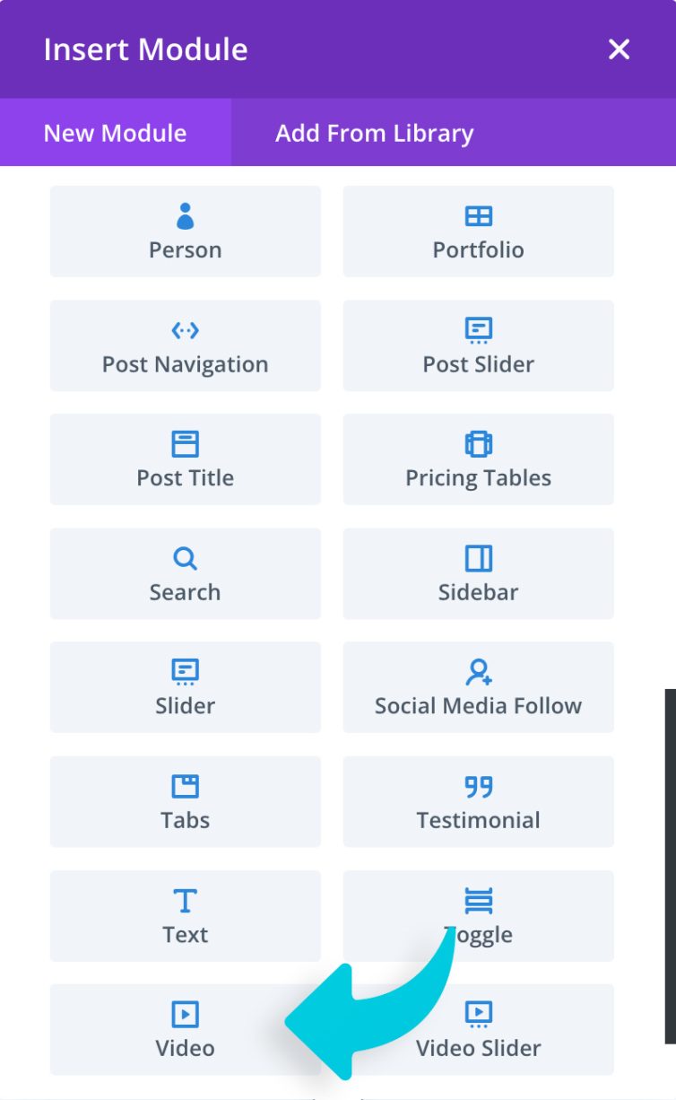The width and height of the screenshot is (676, 1100).
Task: Click the Post Title icon
Action: [x=185, y=444]
